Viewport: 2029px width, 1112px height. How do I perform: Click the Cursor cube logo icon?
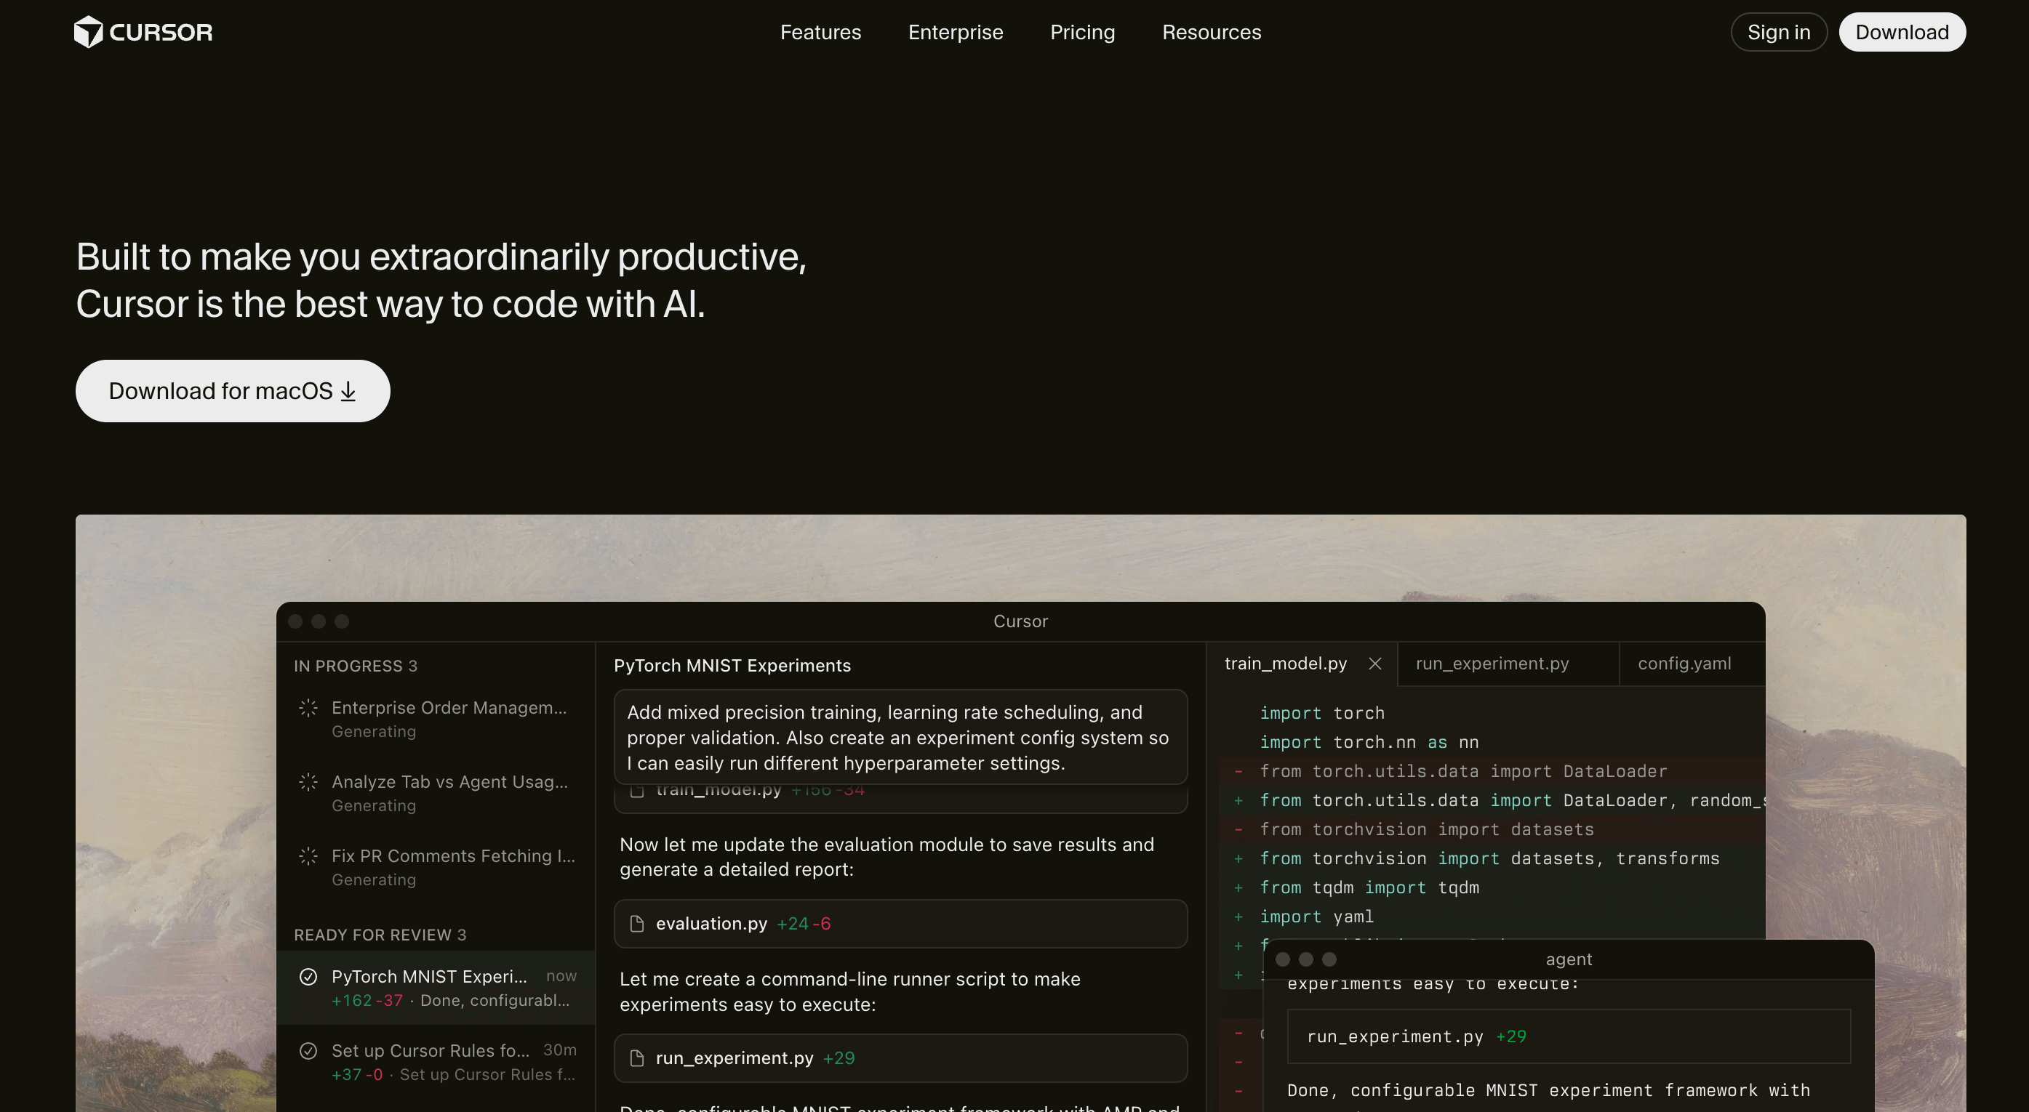(x=88, y=32)
